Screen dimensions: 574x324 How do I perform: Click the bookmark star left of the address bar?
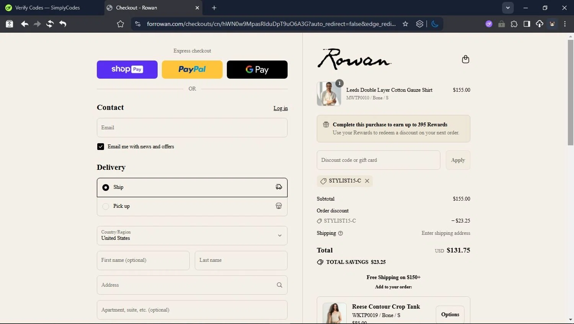tap(121, 24)
